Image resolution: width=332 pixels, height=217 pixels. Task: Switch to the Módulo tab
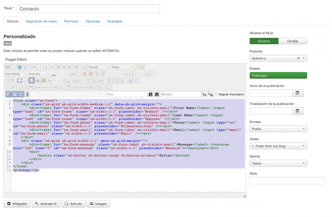pyautogui.click(x=13, y=21)
